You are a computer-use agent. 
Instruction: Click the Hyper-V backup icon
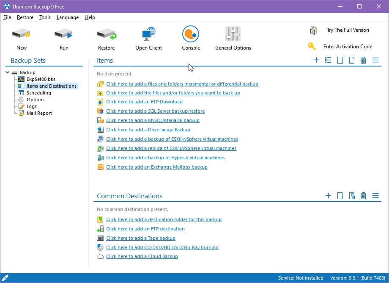coord(100,158)
